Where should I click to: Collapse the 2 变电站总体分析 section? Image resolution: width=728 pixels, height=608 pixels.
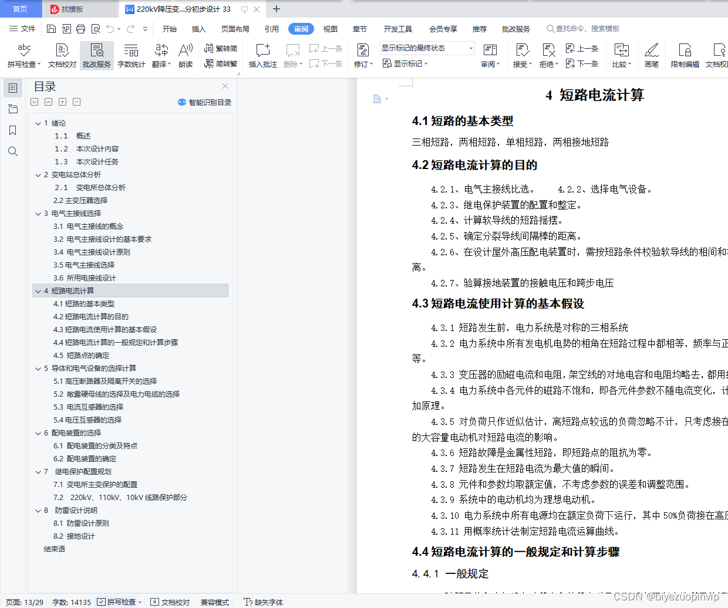pos(38,175)
